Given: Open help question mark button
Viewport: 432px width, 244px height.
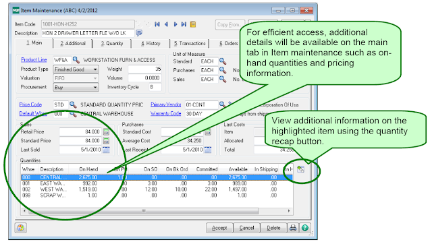Looking at the screenshot, I should 304,228.
